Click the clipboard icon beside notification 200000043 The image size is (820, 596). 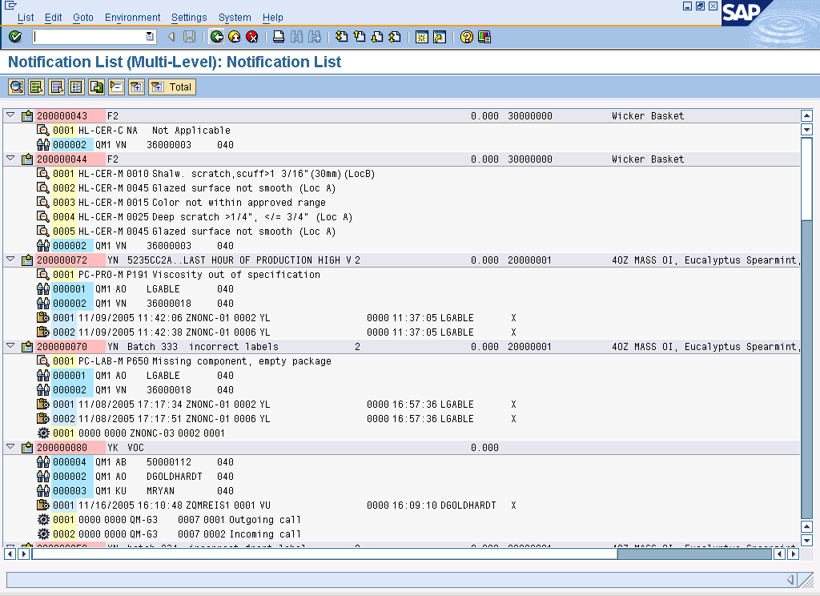tap(27, 115)
